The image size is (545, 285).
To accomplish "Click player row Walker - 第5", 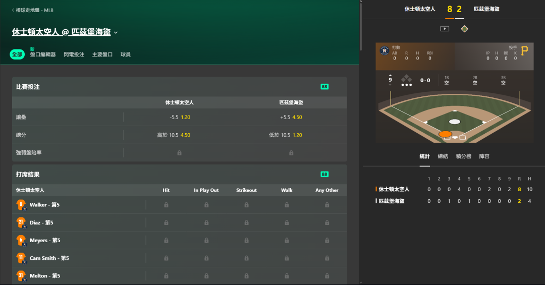I will 179,205.
